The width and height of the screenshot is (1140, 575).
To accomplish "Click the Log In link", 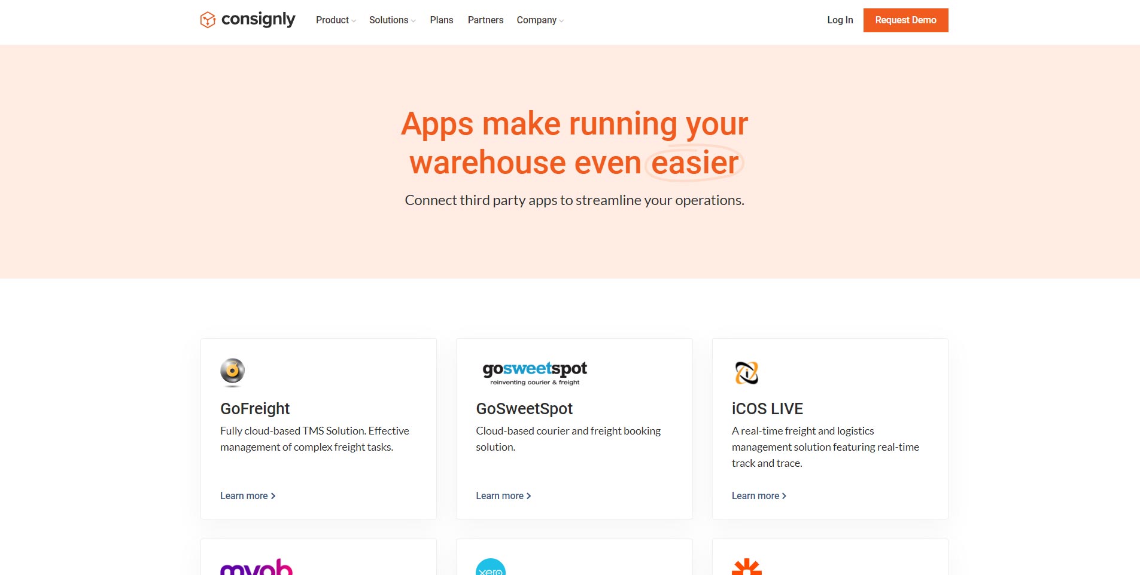I will 840,20.
